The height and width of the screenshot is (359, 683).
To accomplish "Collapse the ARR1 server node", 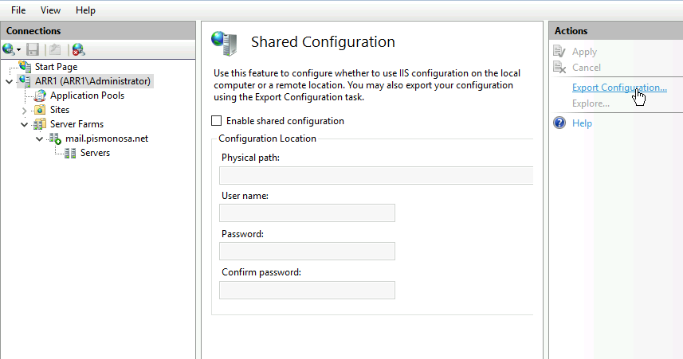I will click(9, 81).
